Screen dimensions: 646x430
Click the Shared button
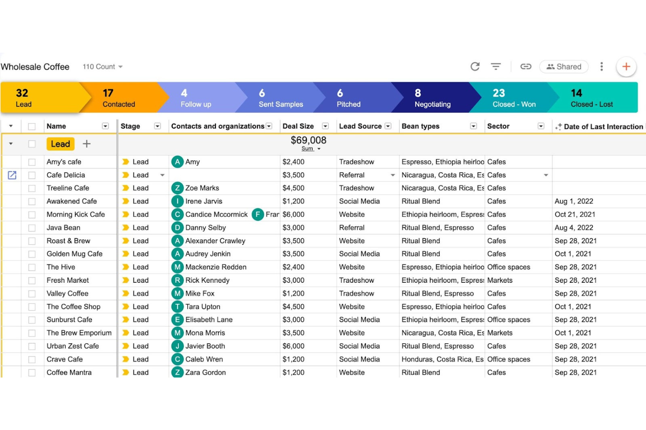[x=564, y=66]
